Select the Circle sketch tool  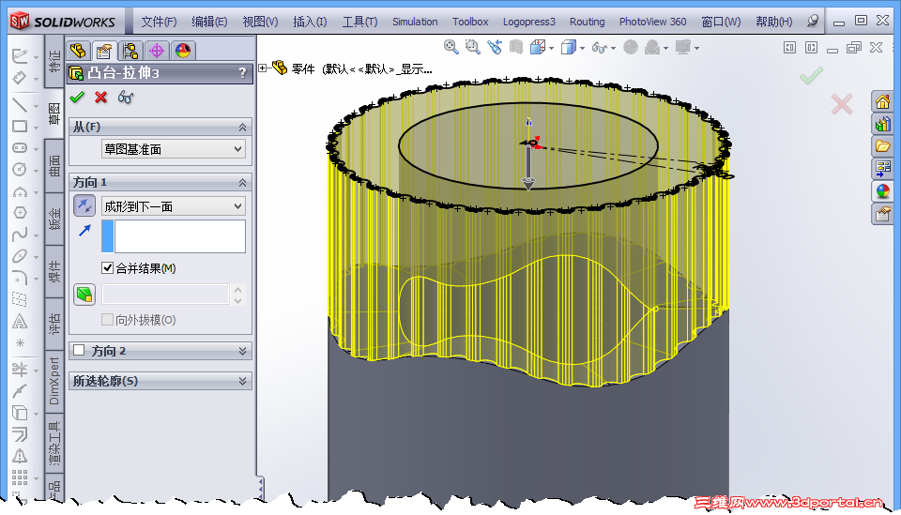[x=20, y=170]
